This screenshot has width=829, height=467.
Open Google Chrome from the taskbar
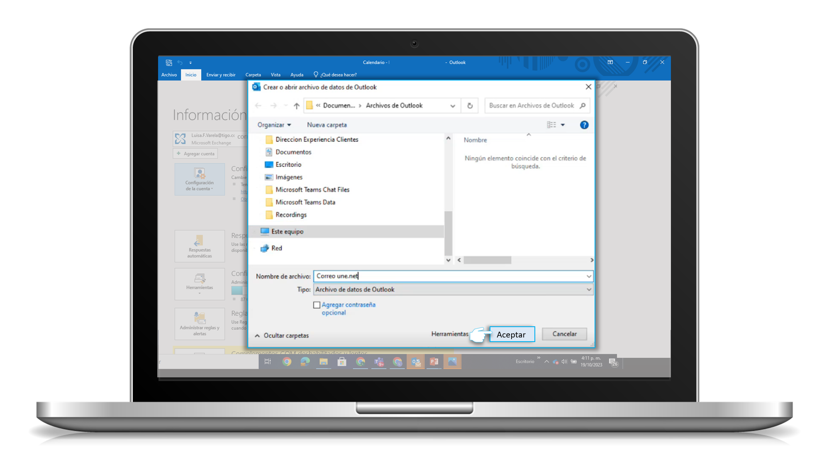click(287, 362)
